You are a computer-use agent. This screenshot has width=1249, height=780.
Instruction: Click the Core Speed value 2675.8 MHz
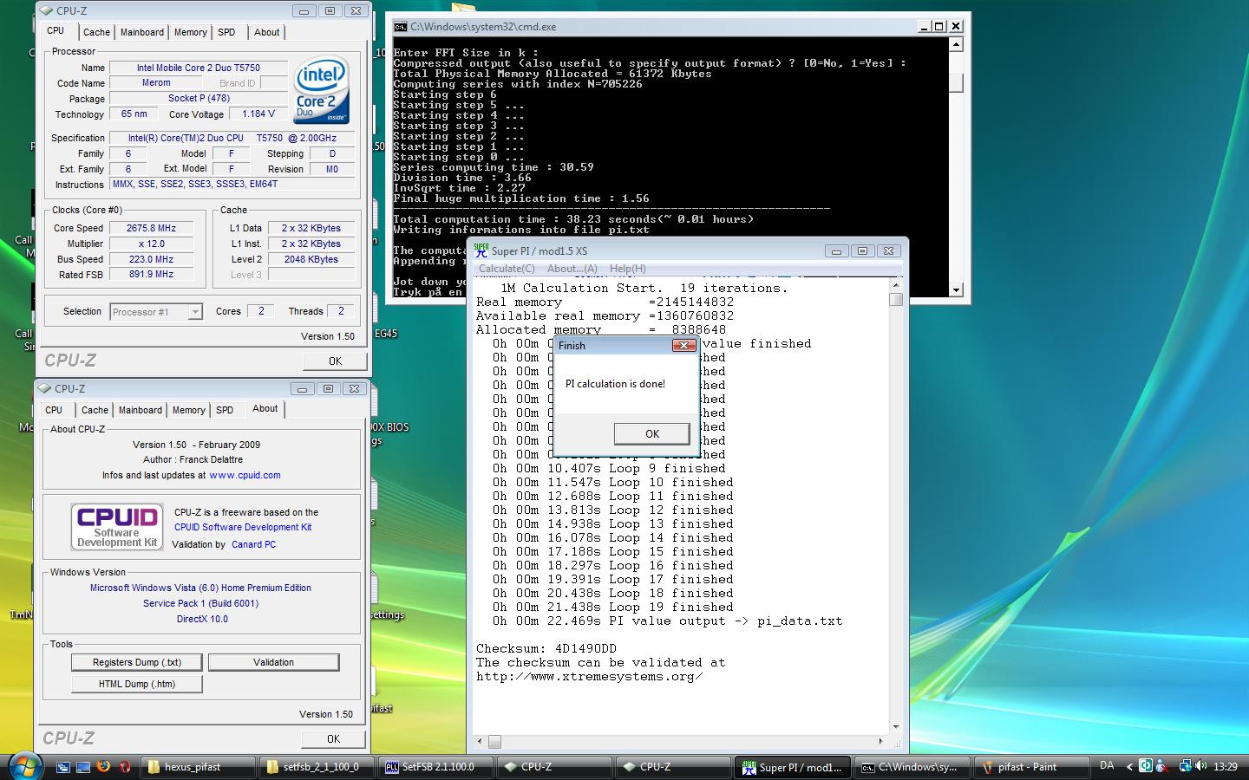click(x=151, y=228)
